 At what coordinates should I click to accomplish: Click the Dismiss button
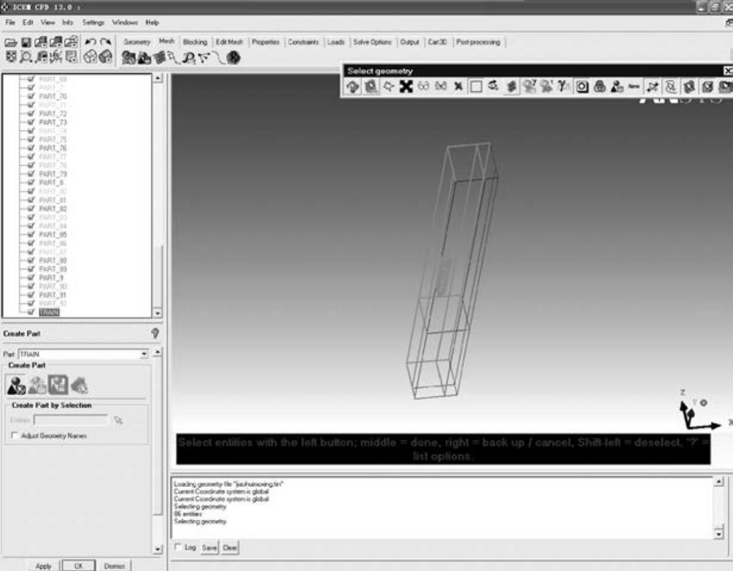[x=114, y=566]
